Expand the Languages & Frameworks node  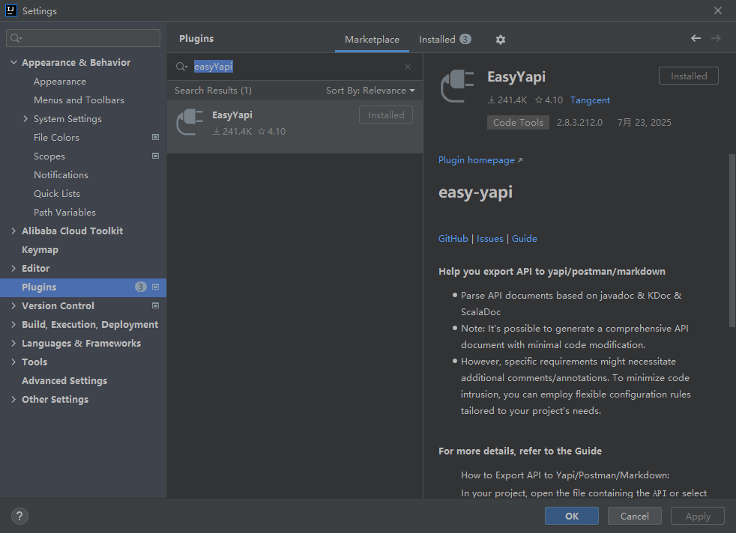13,344
